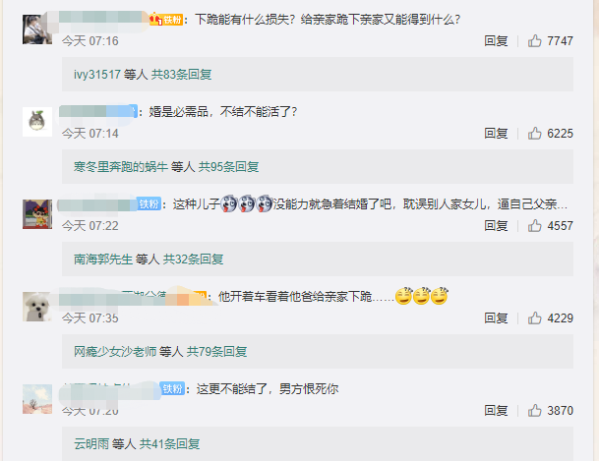
Task: Expand the 共32条回复 replies
Action: pos(194,259)
